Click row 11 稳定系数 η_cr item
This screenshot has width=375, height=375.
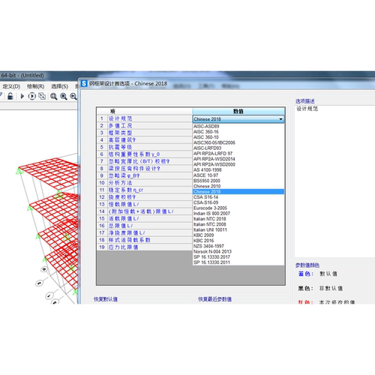pos(150,190)
